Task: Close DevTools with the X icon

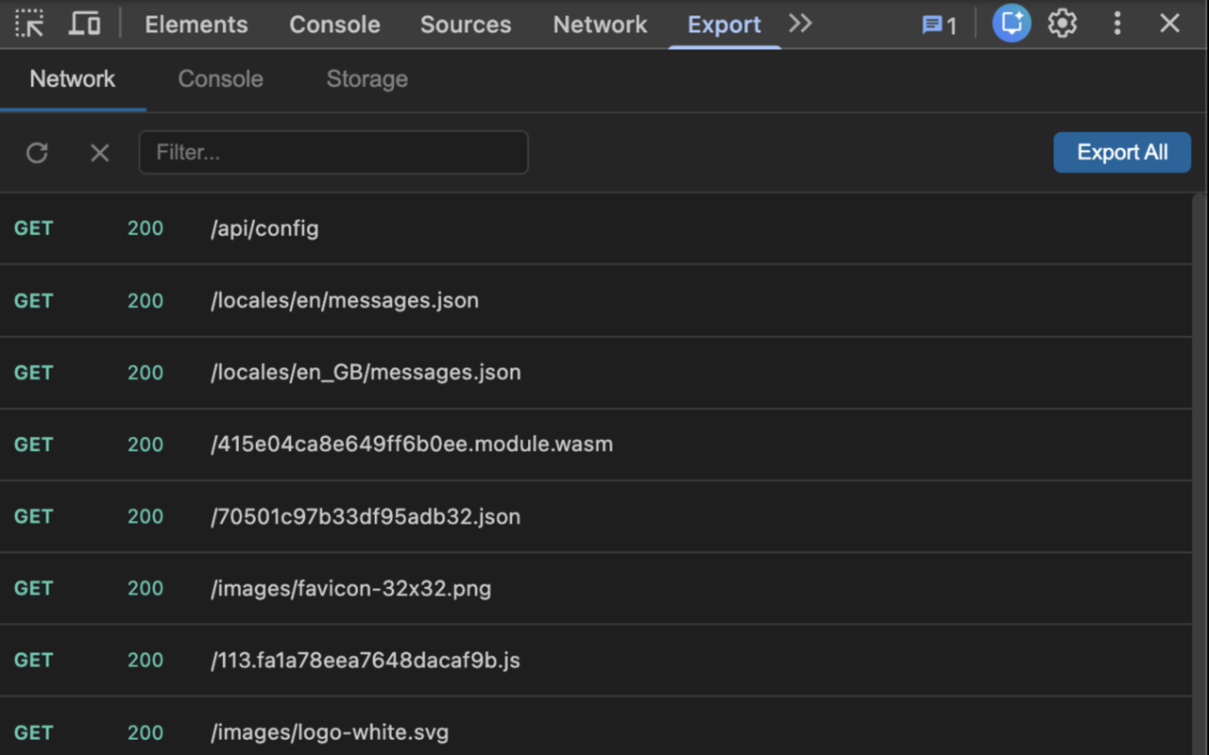Action: pos(1169,24)
